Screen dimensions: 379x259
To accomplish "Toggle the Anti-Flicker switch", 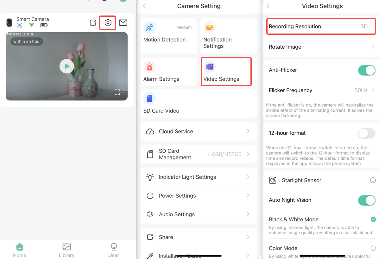I will [367, 70].
